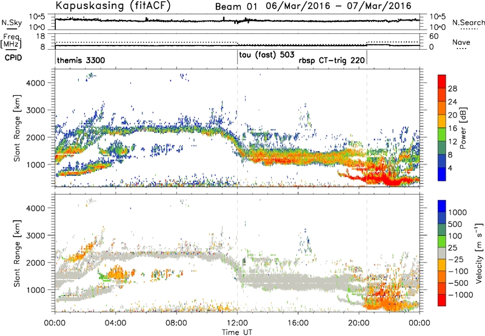The image size is (485, 336).
Task: Click the 'Velocity [m s-1]' colorbar title
Action: (x=479, y=253)
